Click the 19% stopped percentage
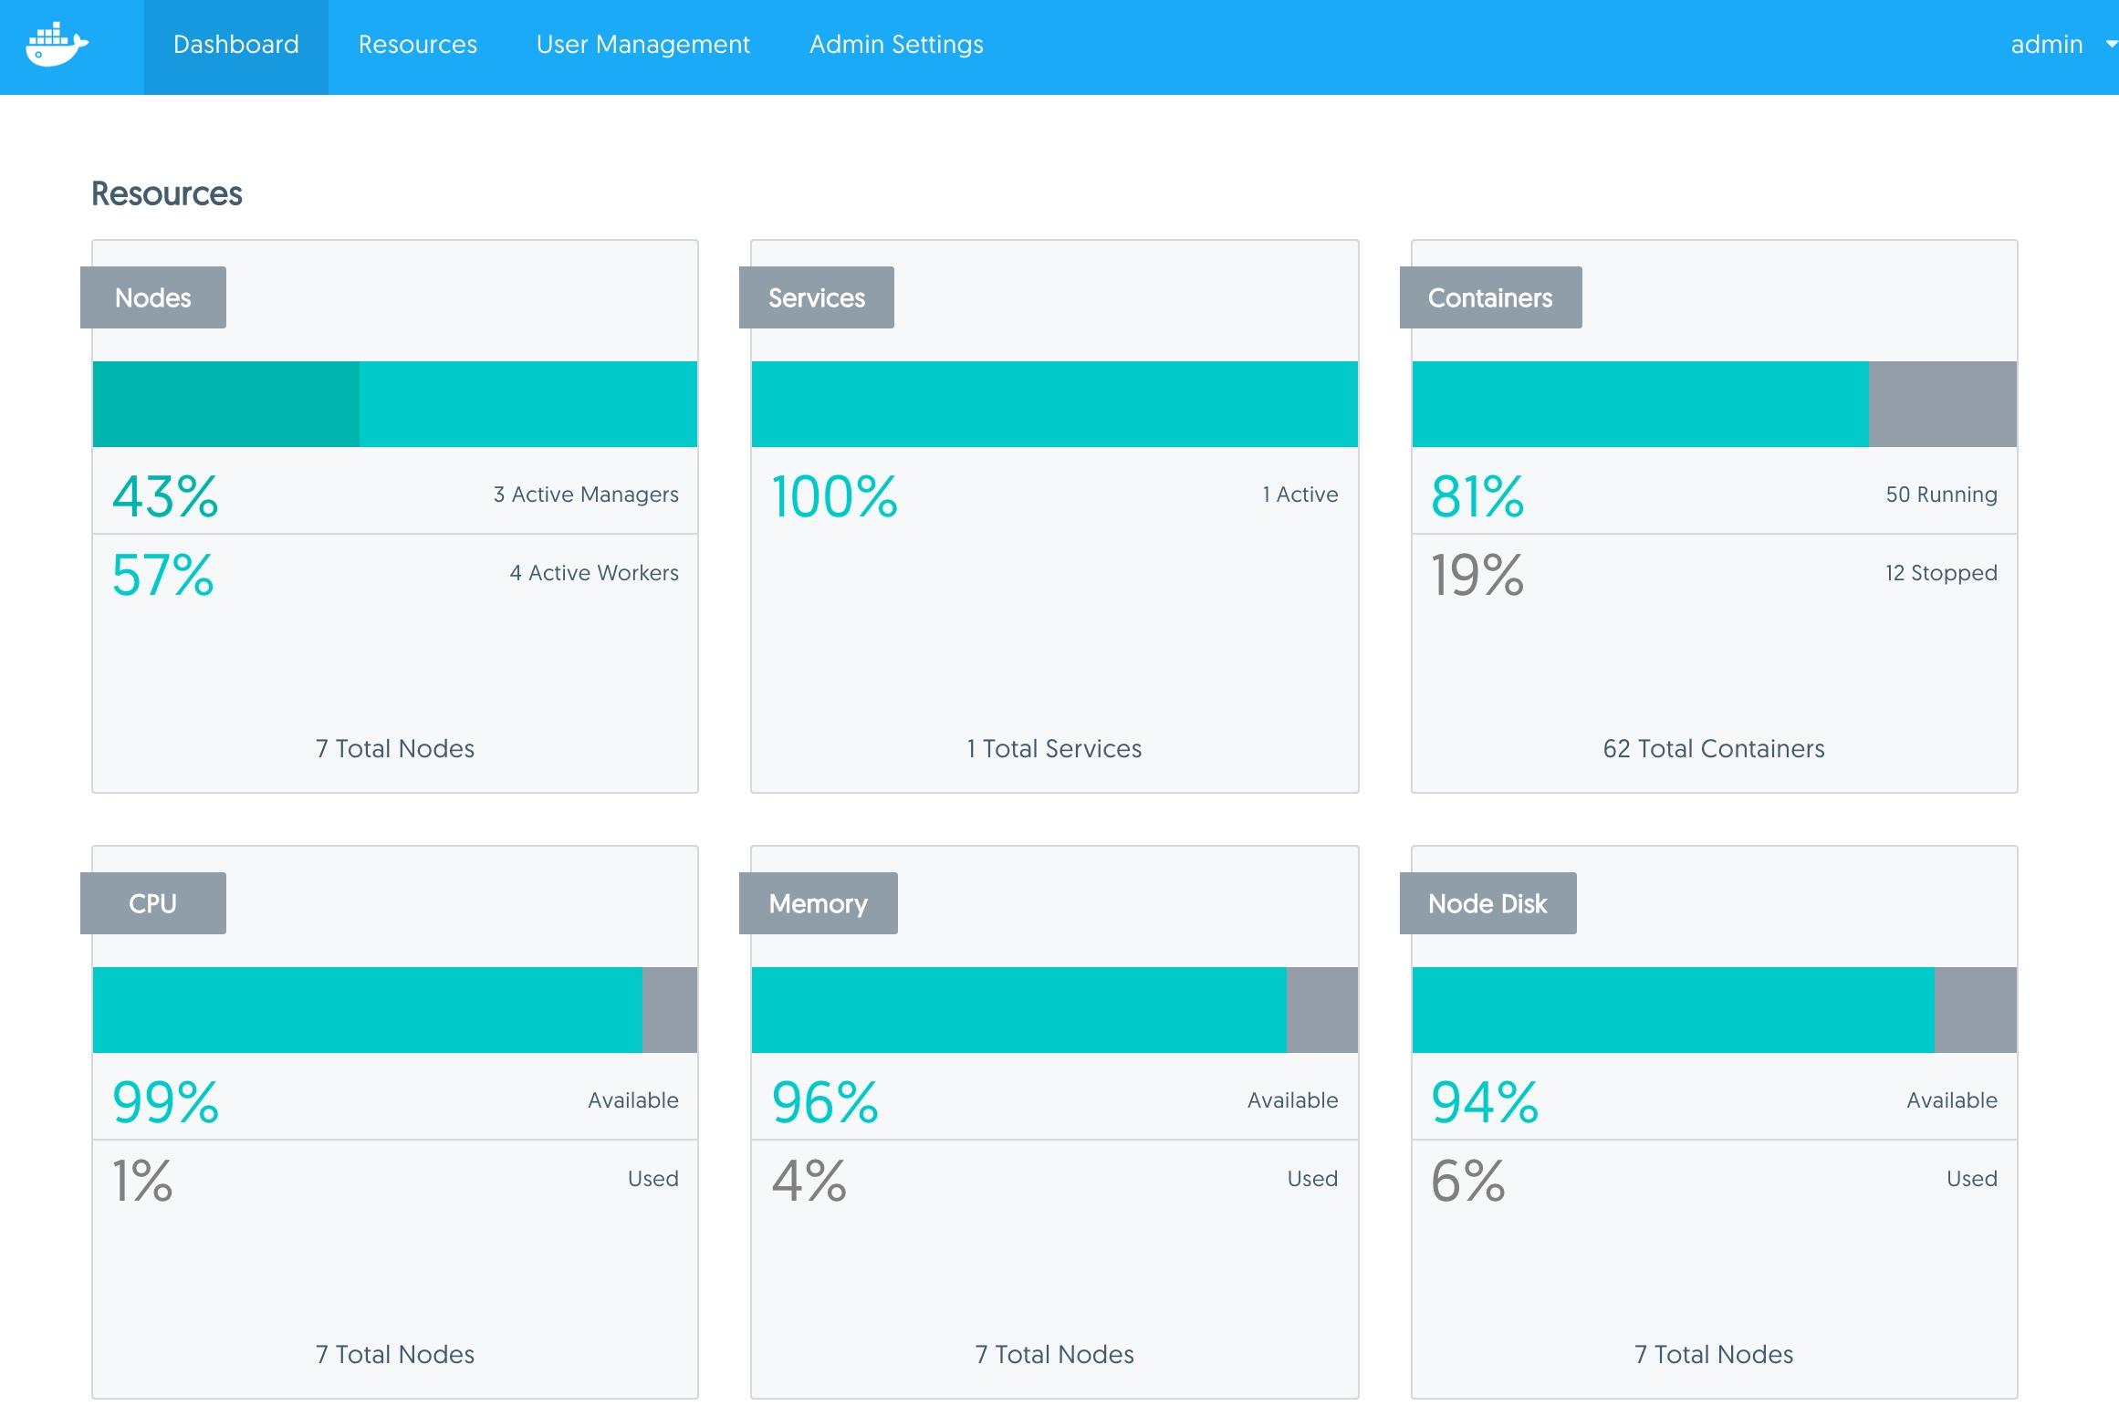The width and height of the screenshot is (2119, 1427). tap(1477, 576)
